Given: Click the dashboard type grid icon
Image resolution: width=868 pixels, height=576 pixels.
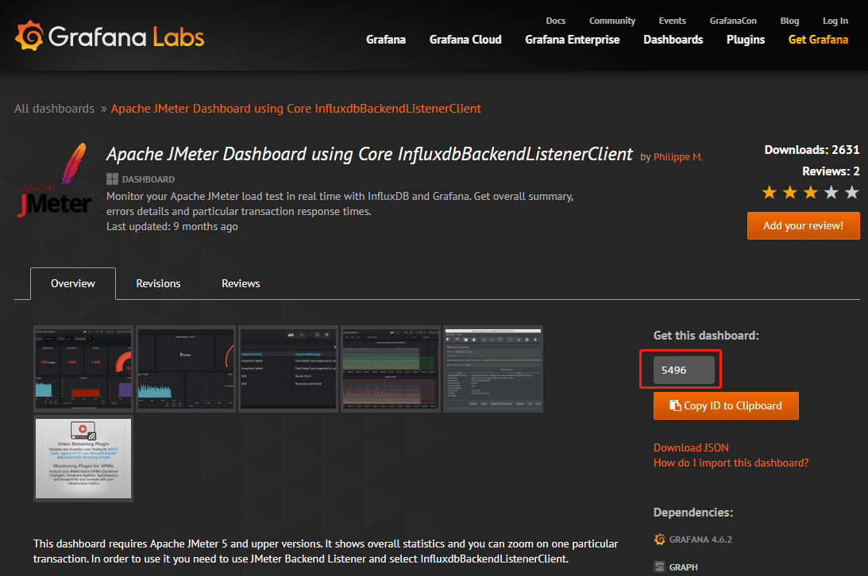Looking at the screenshot, I should click(x=113, y=179).
